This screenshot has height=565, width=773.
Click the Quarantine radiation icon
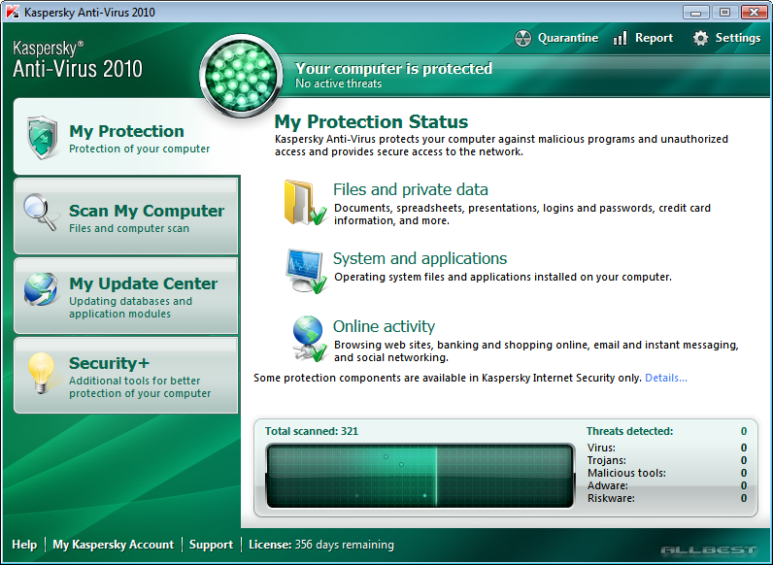click(x=523, y=39)
